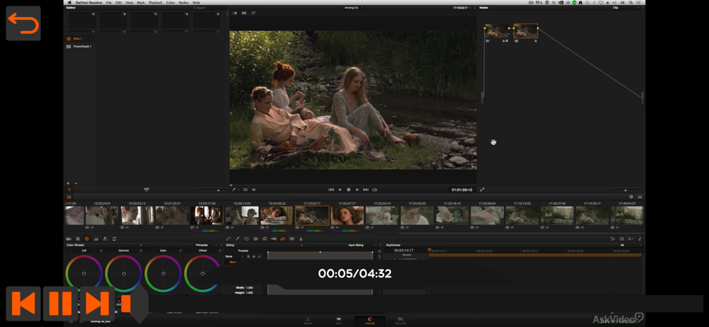Toggle loop playback in viewer
This screenshot has height=327, width=709.
(374, 190)
